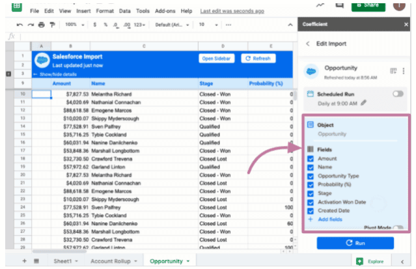Image resolution: width=416 pixels, height=269 pixels.
Task: Switch to the Sheet1 tab
Action: coord(62,261)
